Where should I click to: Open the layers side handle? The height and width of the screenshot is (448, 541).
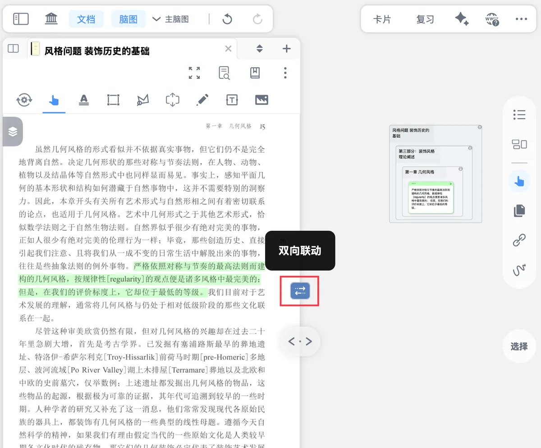click(13, 131)
